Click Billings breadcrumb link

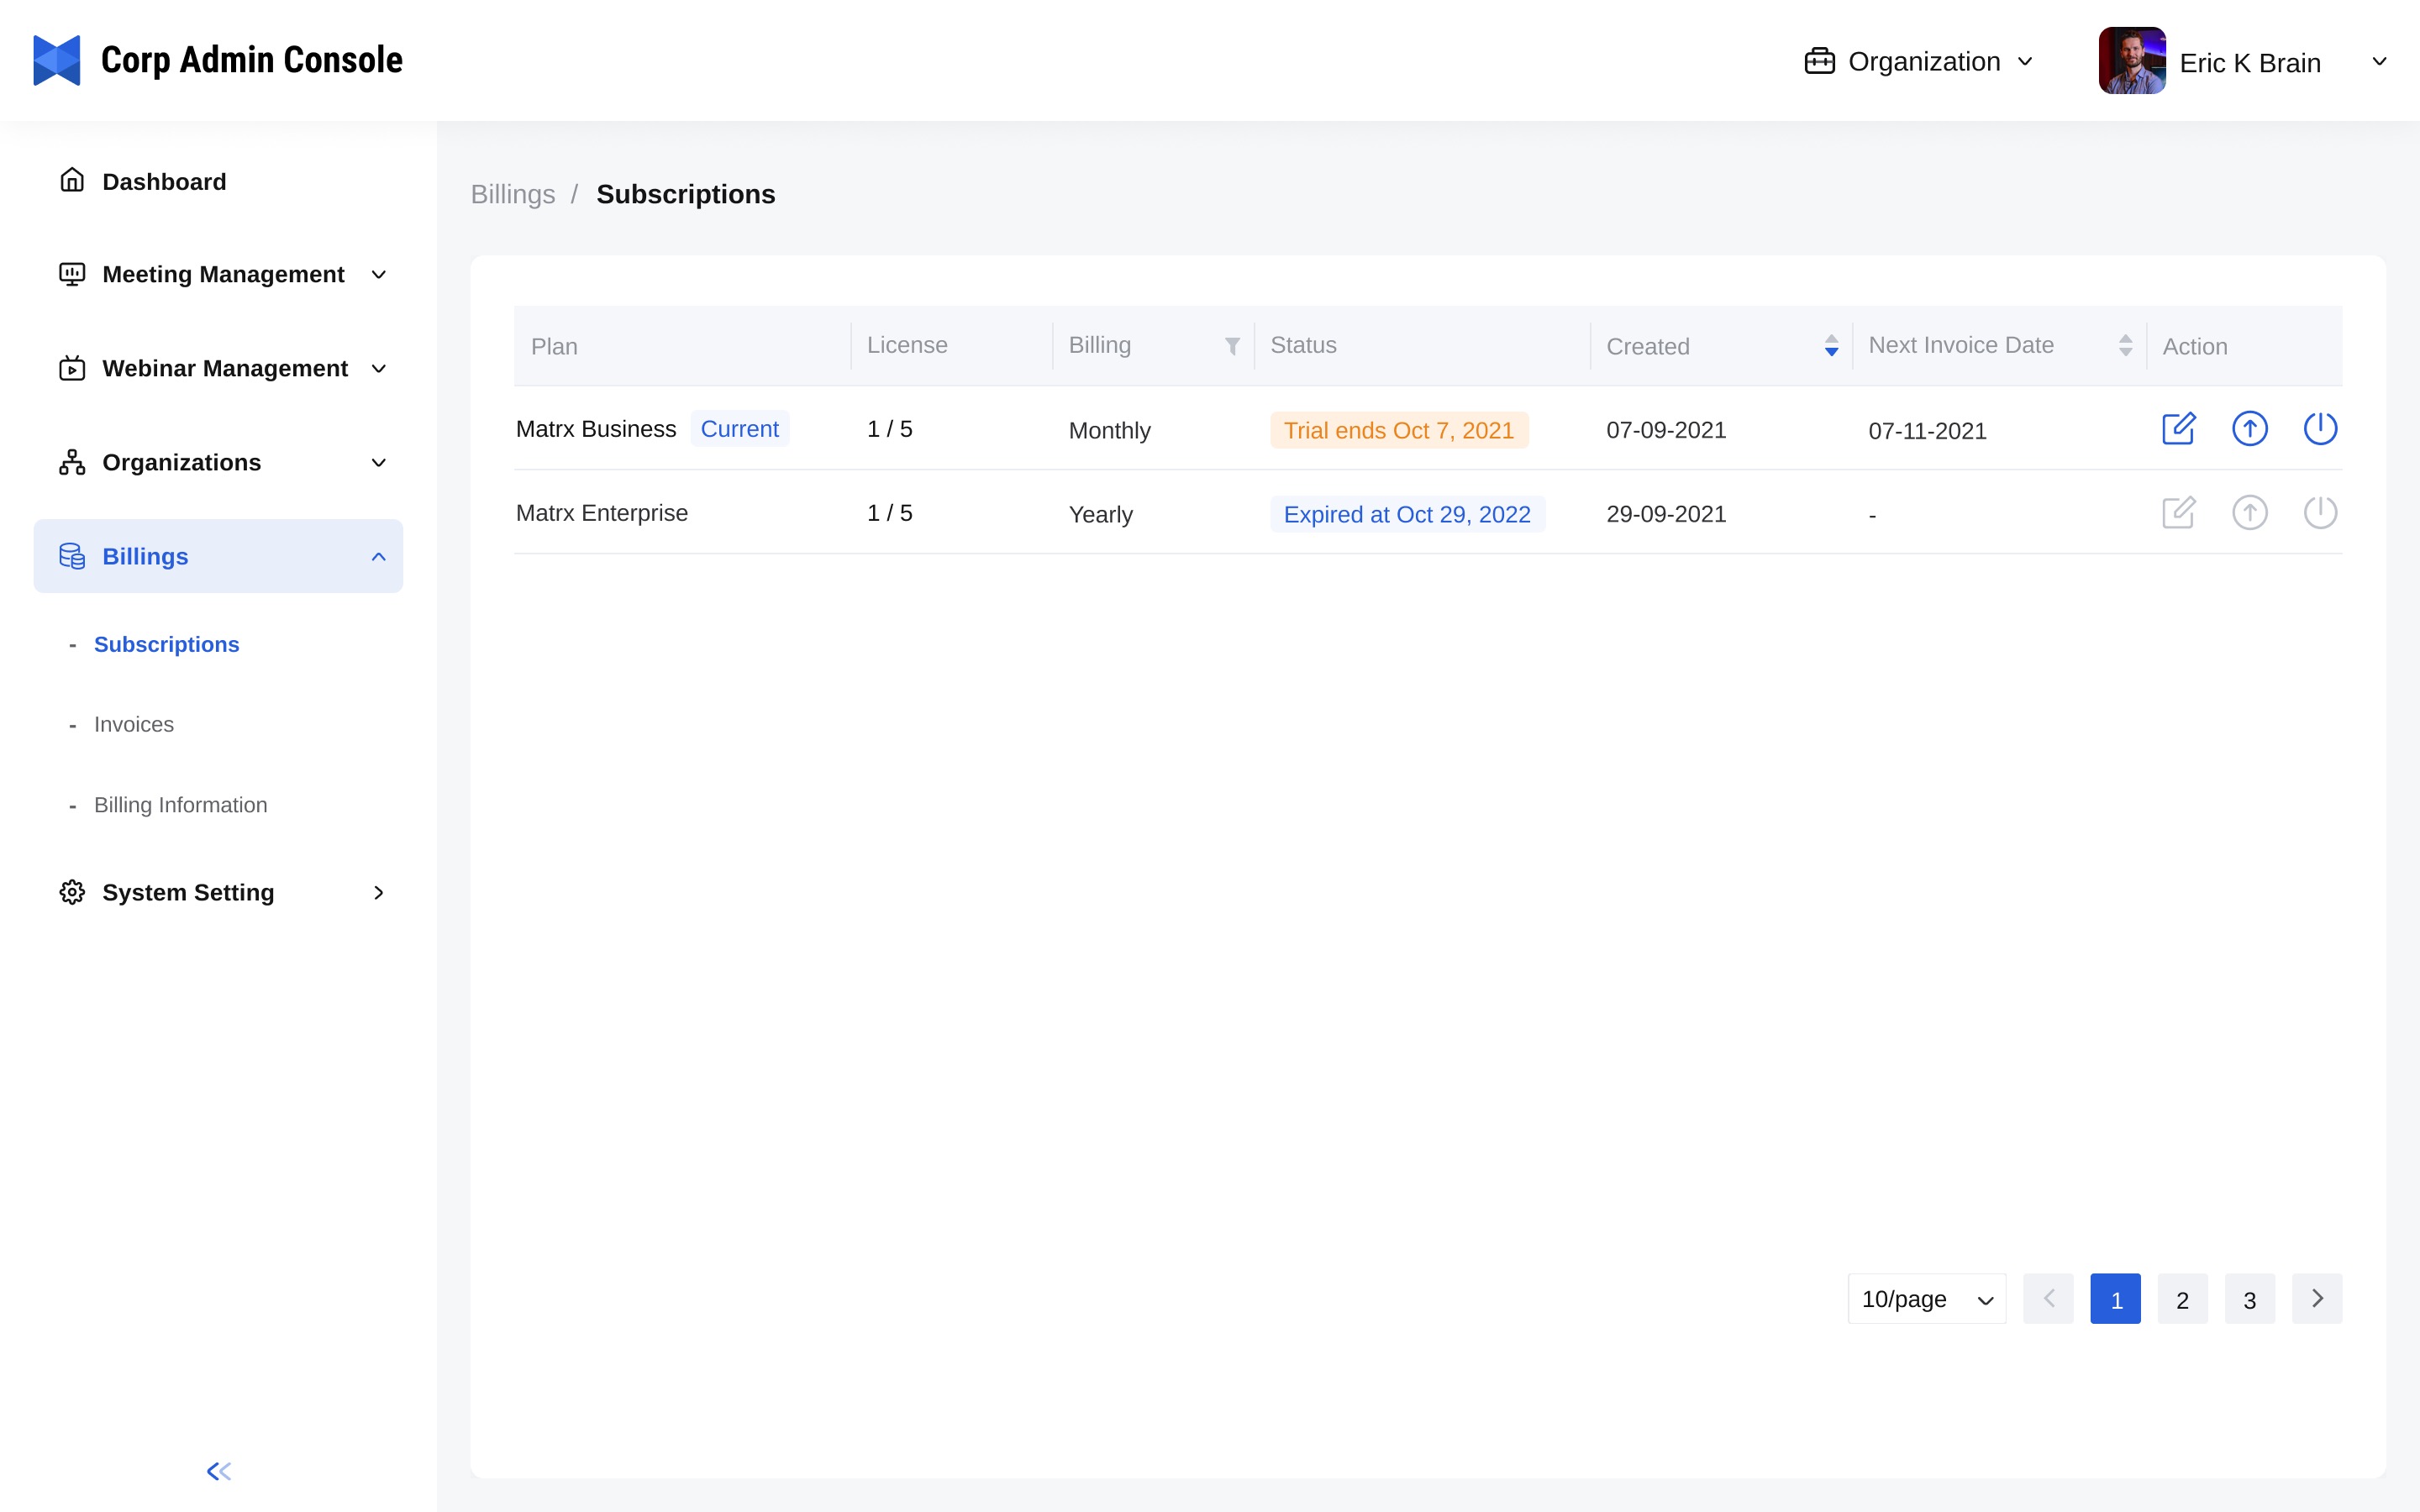(x=512, y=194)
